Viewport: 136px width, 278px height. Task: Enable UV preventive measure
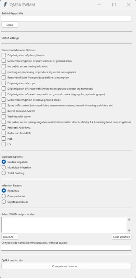[x=4, y=144]
